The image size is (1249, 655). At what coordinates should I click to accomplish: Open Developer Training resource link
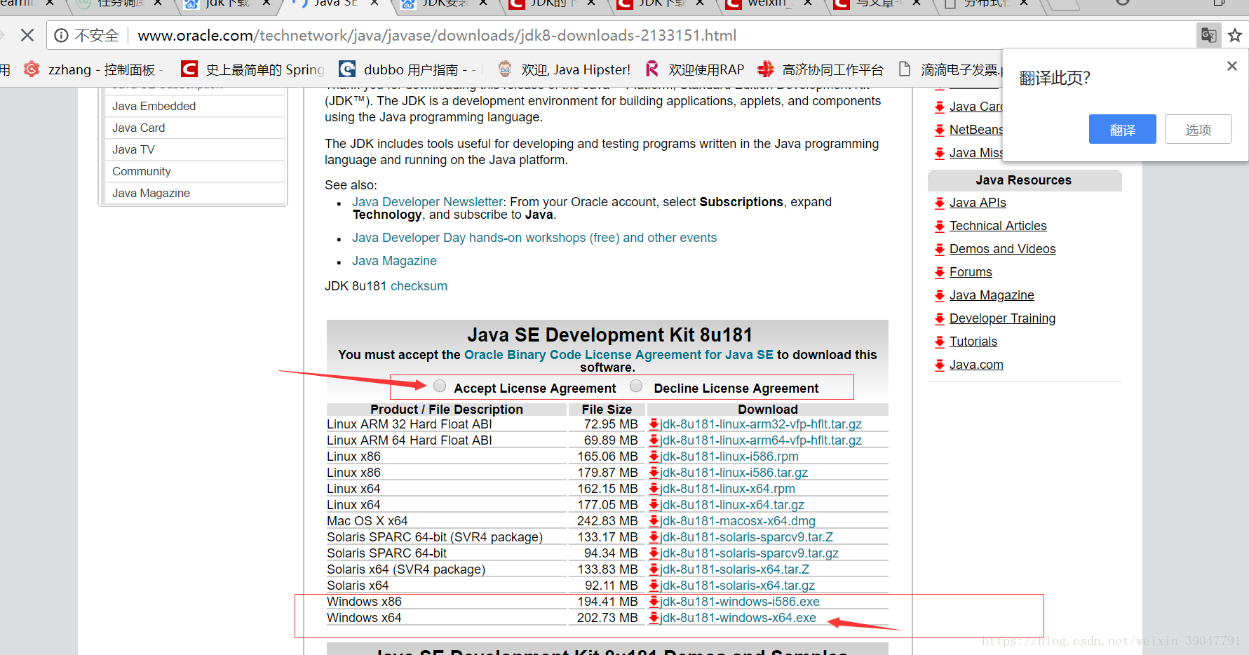[1002, 318]
